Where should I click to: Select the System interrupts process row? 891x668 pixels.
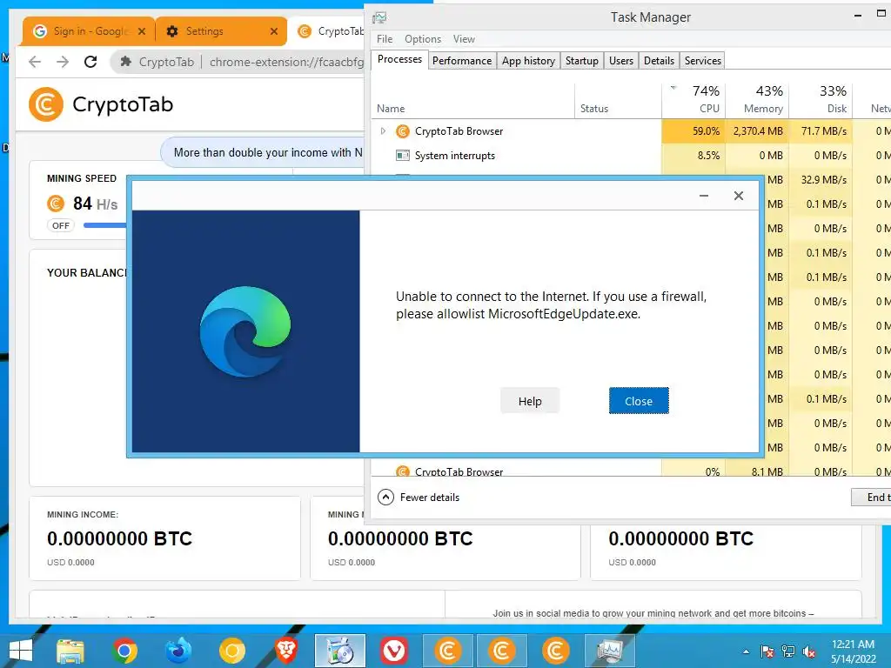pyautogui.click(x=516, y=156)
